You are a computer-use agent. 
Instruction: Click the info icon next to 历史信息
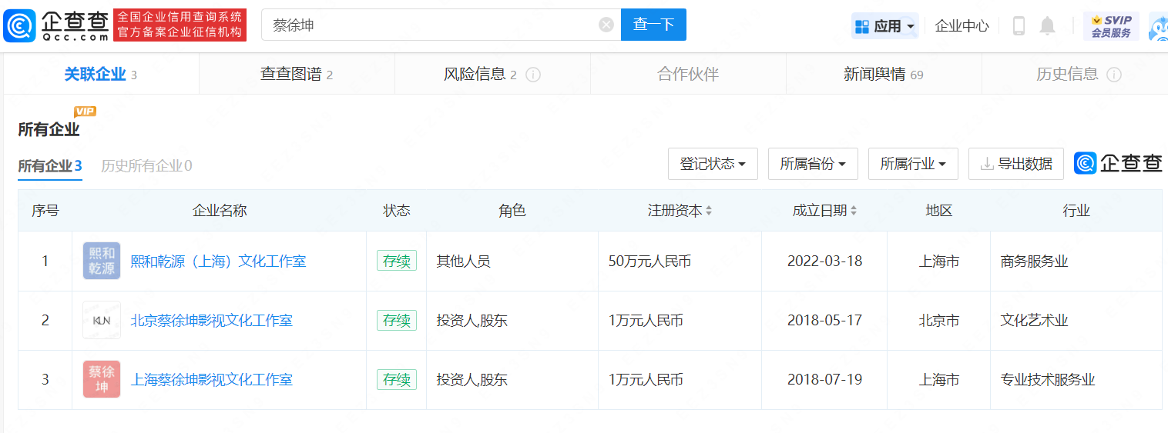click(1114, 75)
